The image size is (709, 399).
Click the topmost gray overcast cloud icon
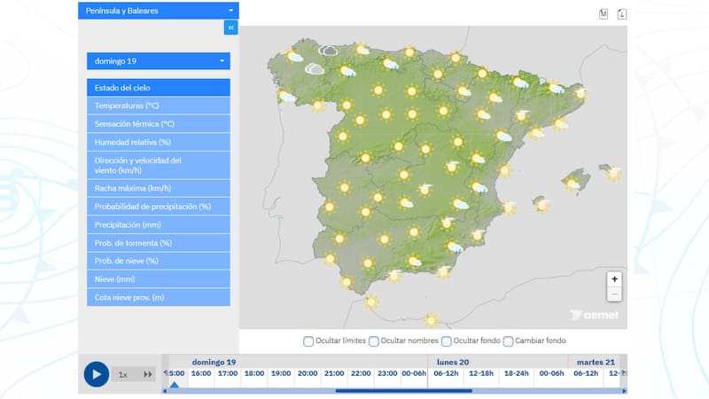point(328,51)
